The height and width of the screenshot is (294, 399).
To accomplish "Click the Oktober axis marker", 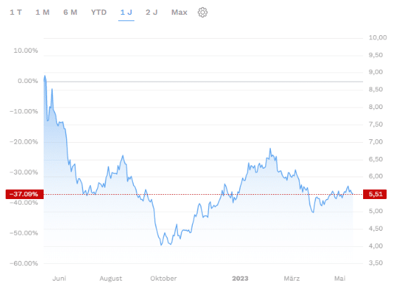I will [163, 279].
